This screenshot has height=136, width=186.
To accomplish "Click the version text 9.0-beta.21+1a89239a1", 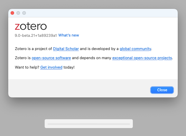I will (36, 35).
